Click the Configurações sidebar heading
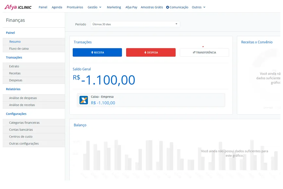This screenshot has height=189, width=283. (x=16, y=114)
